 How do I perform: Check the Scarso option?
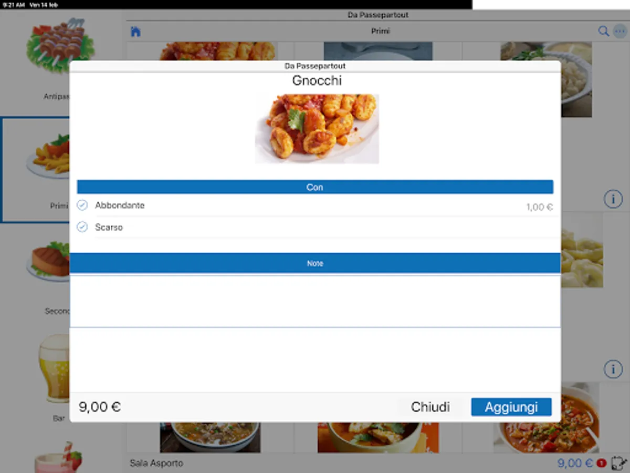(x=315, y=228)
